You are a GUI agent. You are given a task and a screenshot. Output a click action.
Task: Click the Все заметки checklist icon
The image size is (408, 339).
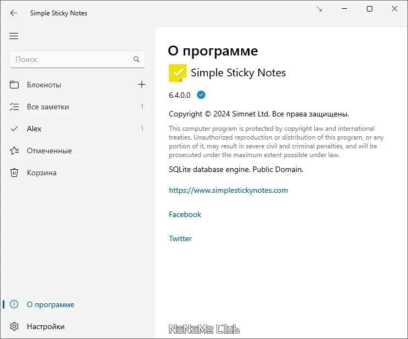[14, 107]
